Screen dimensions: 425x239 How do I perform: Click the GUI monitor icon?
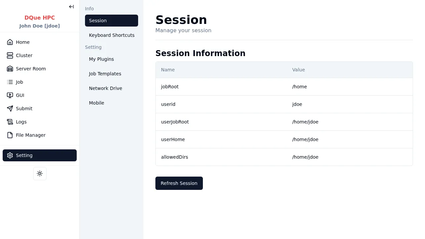[10, 95]
